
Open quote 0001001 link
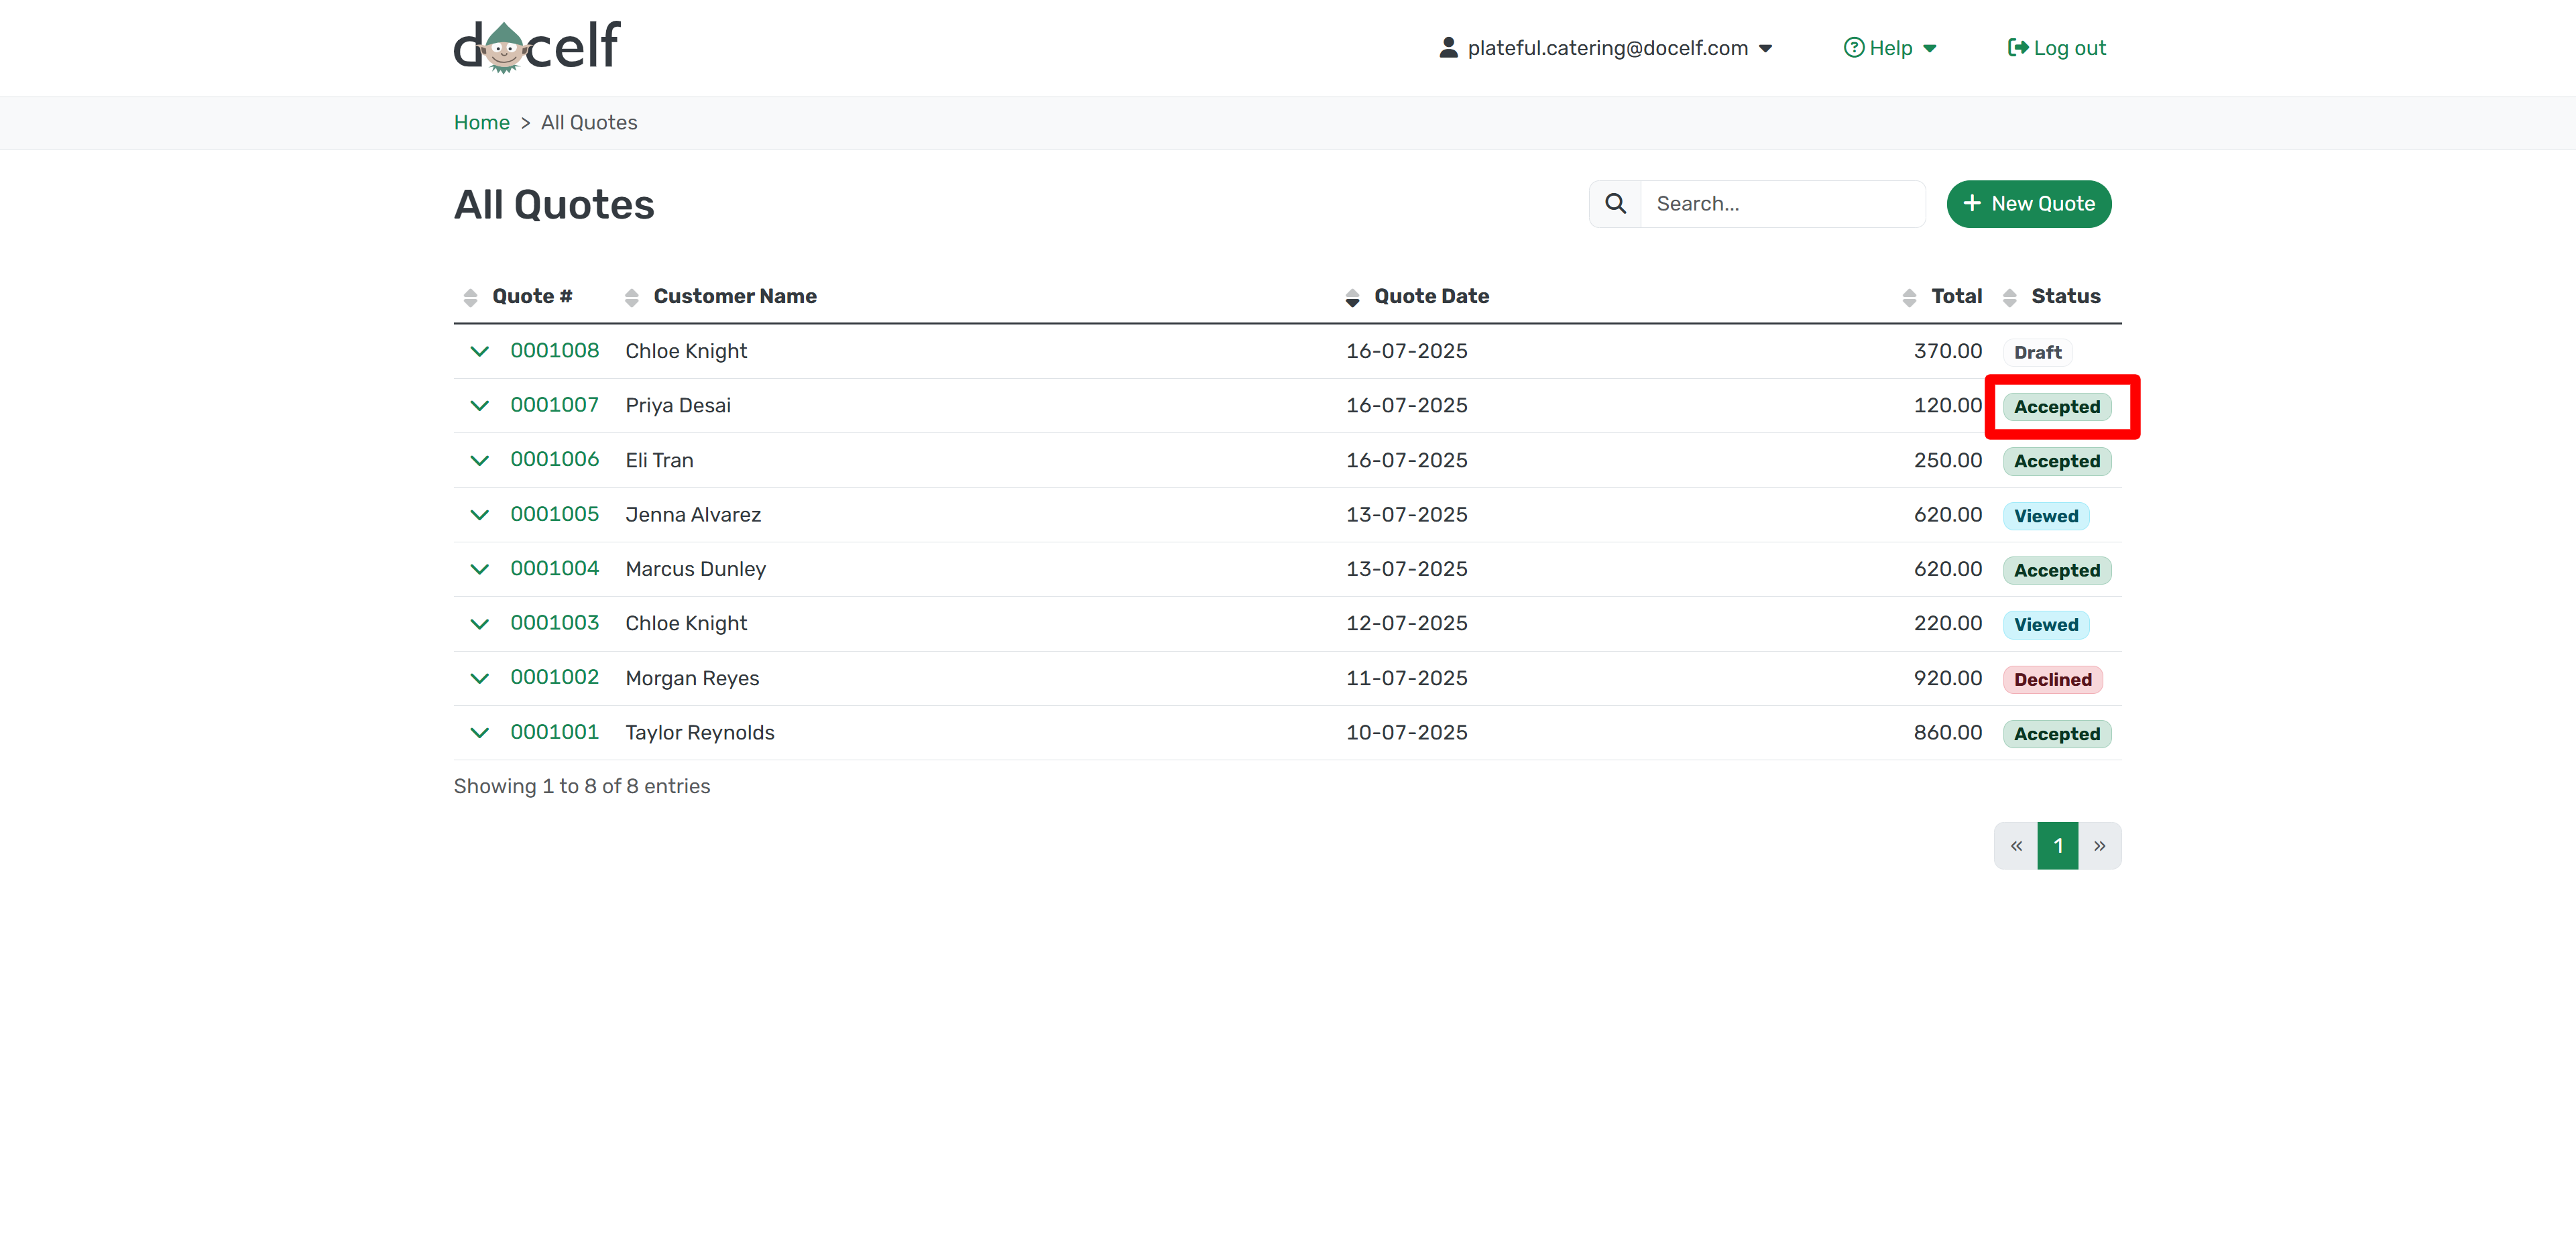[x=554, y=732]
